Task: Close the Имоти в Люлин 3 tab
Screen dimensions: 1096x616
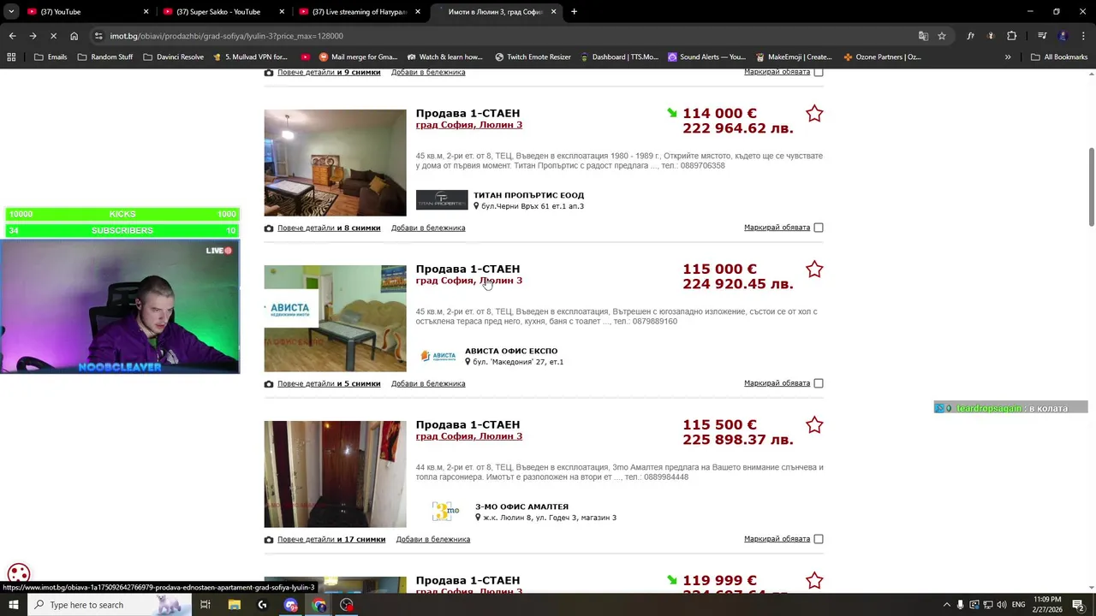Action: coord(553,12)
